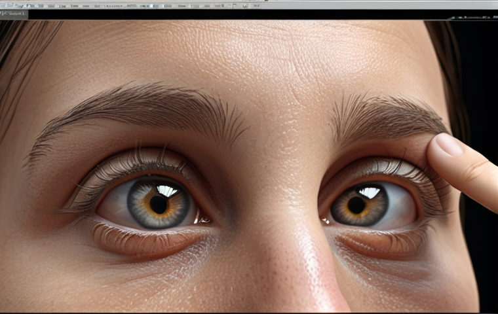Click the highlighted blue toolbar field
Image resolution: width=498 pixels, height=314 pixels.
click(x=155, y=6)
